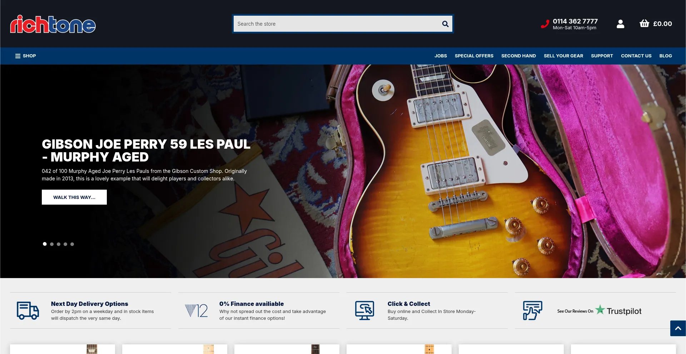
Task: Click the magnifying glass search icon
Action: point(445,24)
